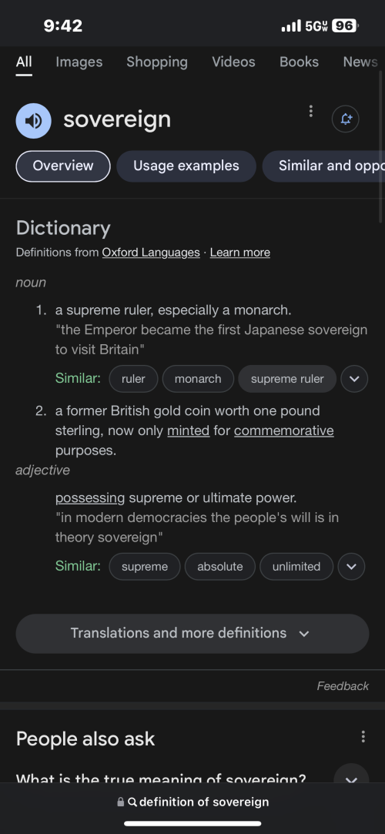The image size is (385, 834).
Task: Select the Similar and opposite chip
Action: click(x=324, y=166)
